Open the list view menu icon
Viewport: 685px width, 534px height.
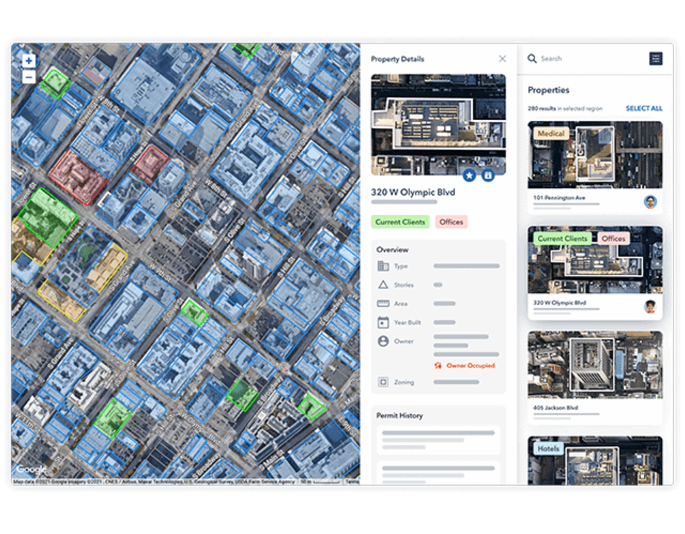click(656, 59)
